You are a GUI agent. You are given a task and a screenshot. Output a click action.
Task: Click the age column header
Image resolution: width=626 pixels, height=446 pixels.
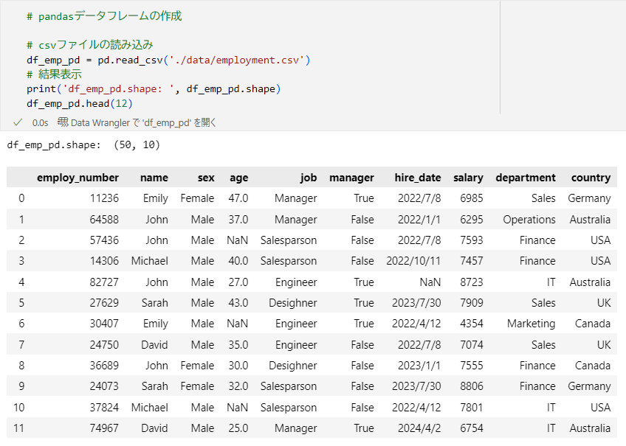point(238,178)
